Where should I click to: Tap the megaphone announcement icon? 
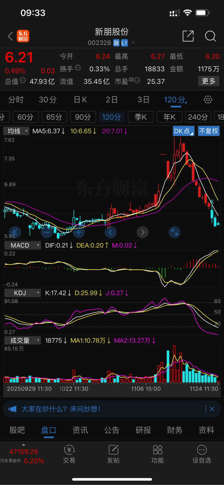tap(12, 409)
